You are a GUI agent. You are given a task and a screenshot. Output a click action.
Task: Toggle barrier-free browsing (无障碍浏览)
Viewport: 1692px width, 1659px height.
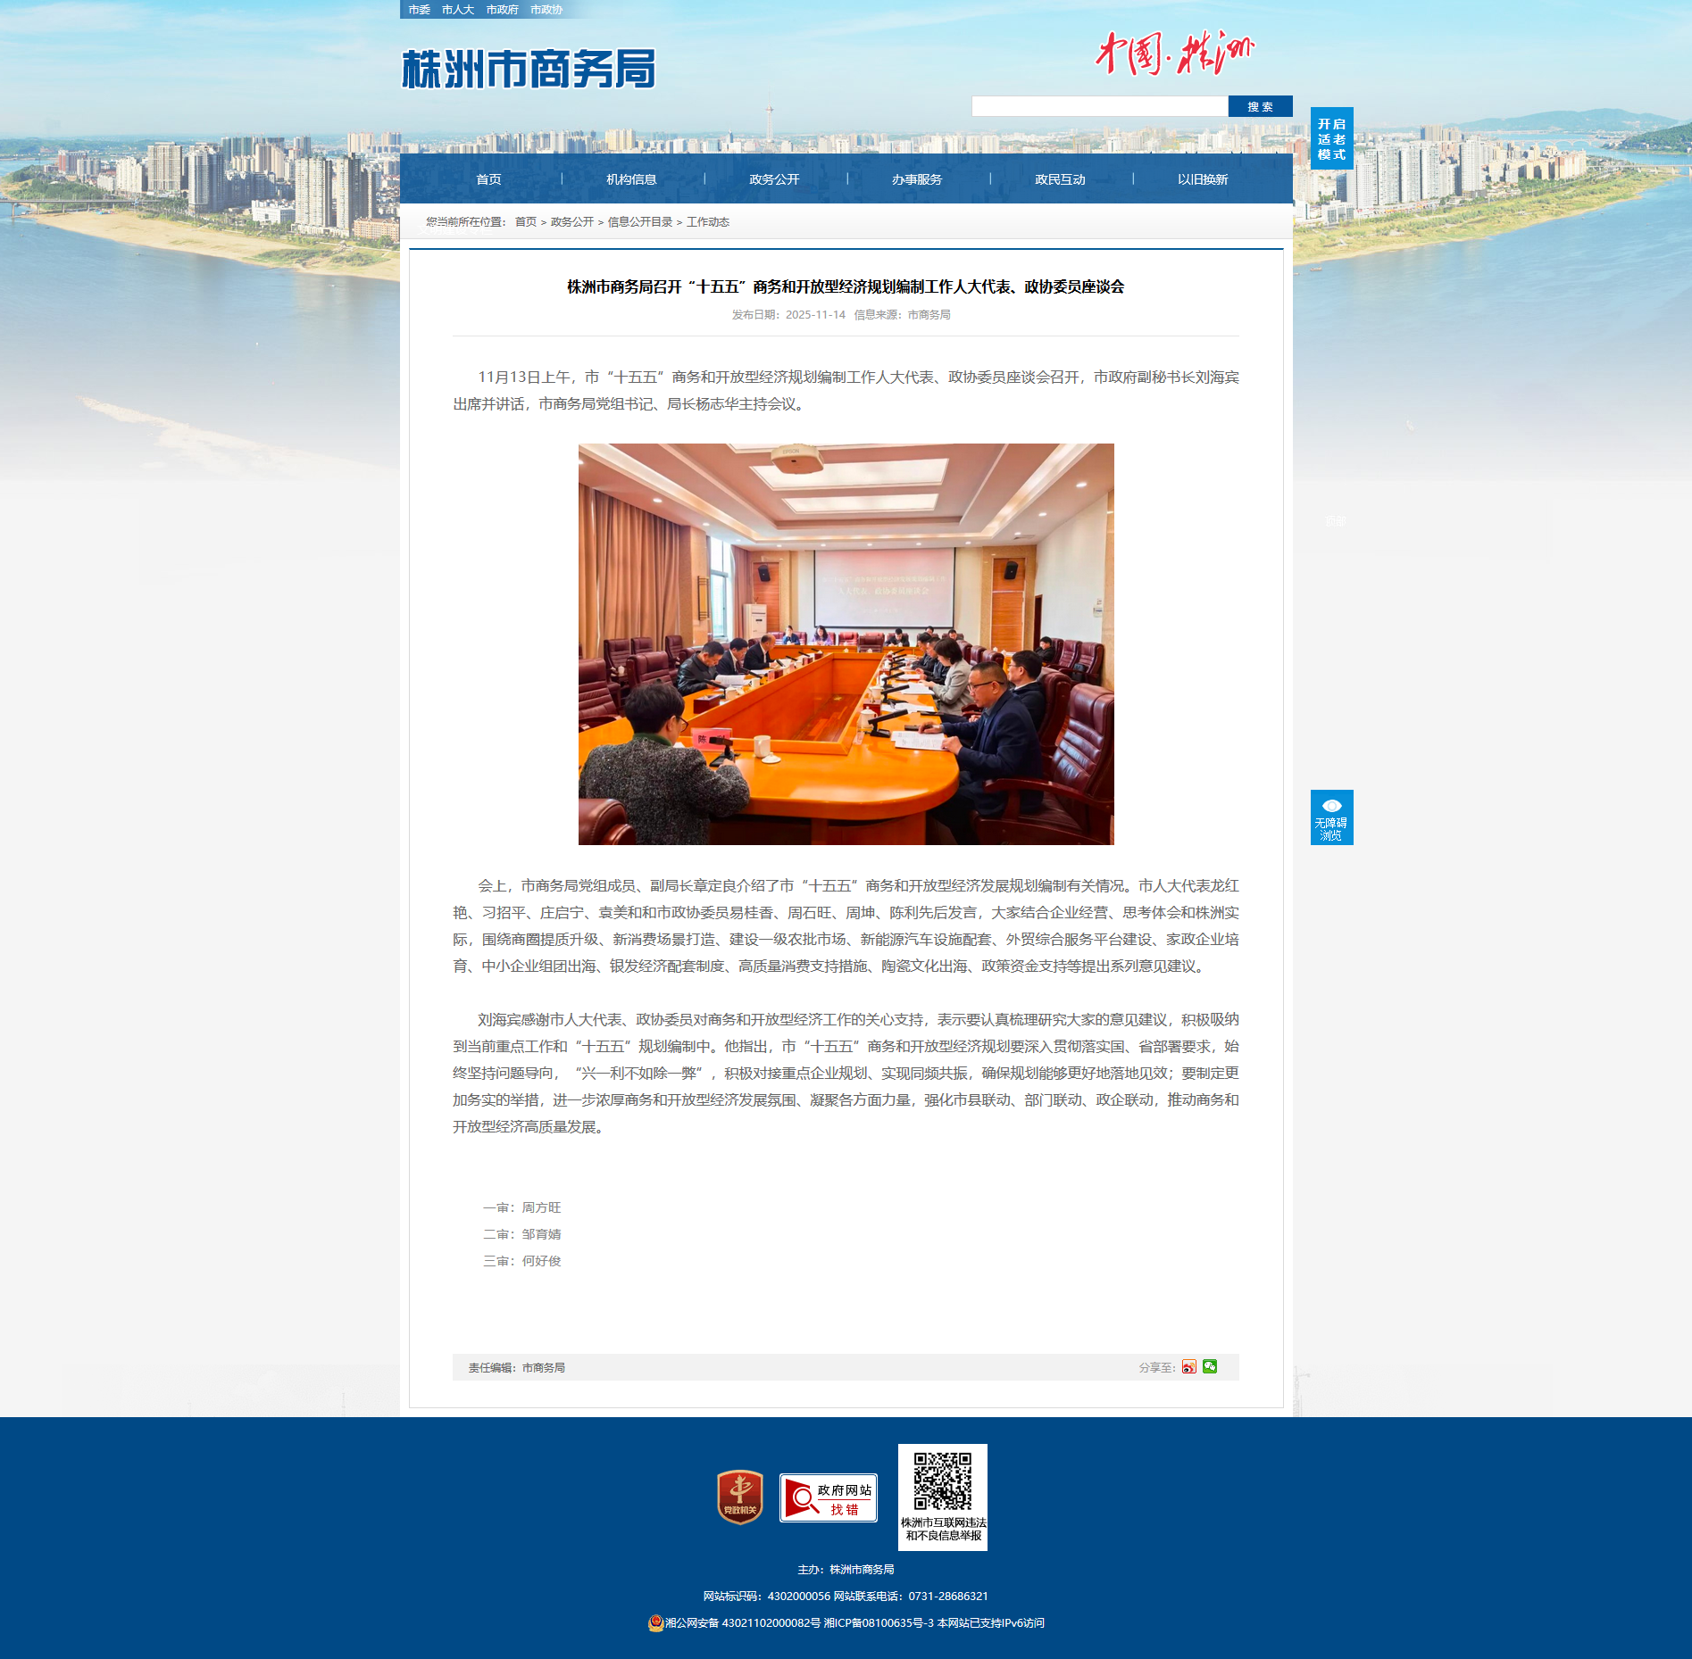coord(1331,817)
